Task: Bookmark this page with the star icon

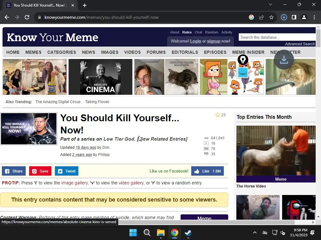Action: [271, 17]
